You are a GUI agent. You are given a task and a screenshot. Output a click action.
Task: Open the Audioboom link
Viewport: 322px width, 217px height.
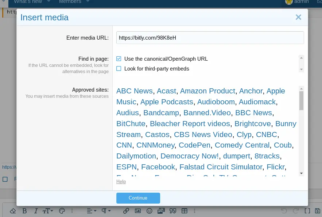pos(216,102)
